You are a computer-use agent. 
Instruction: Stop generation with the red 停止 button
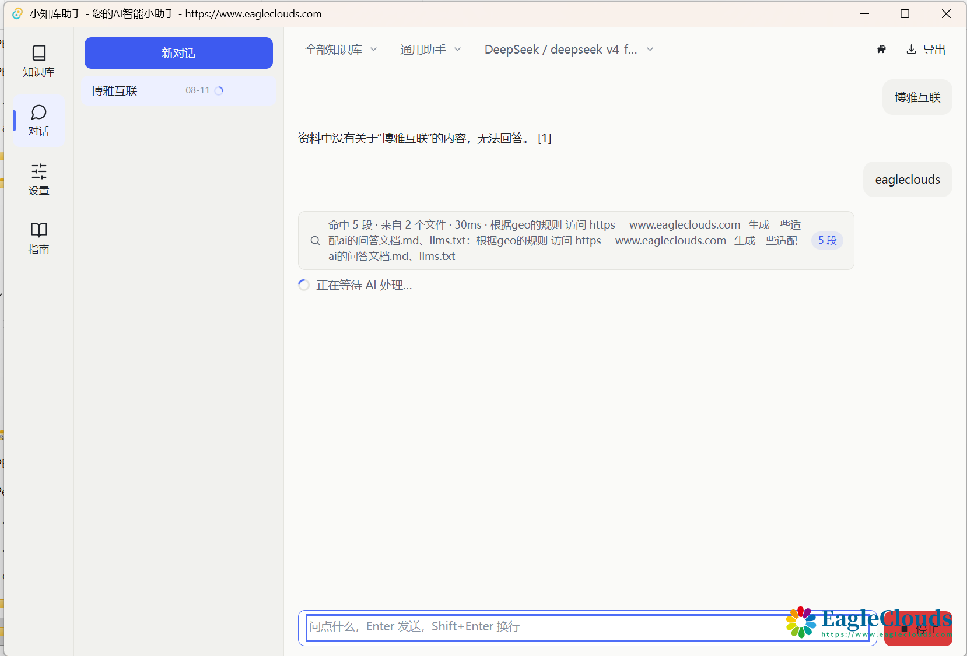coord(918,628)
